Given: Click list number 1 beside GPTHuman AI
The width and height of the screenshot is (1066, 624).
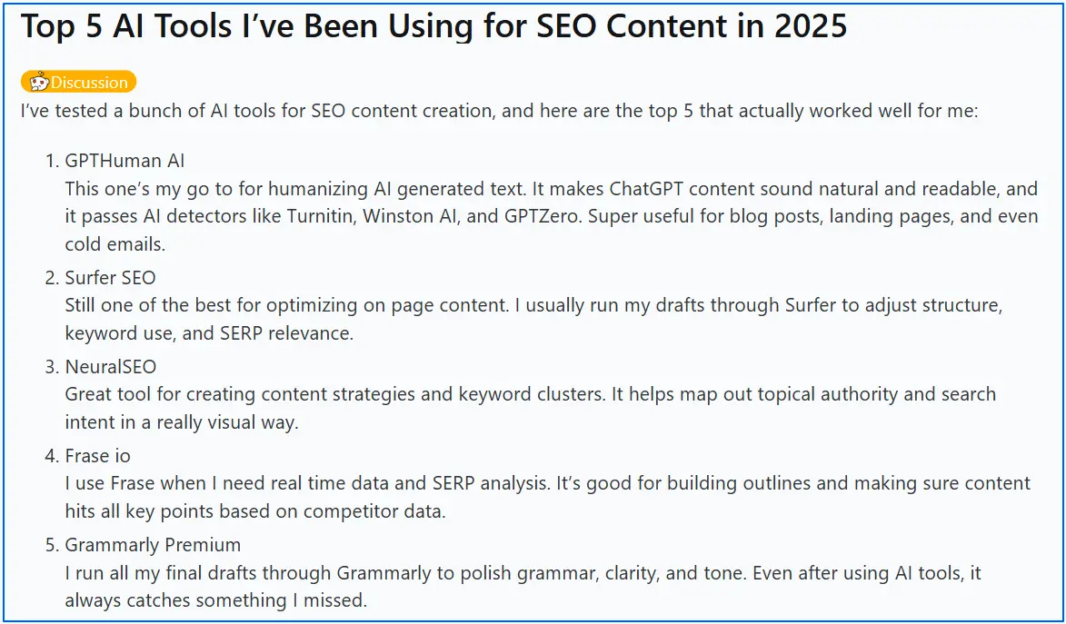Looking at the screenshot, I should click(x=51, y=161).
